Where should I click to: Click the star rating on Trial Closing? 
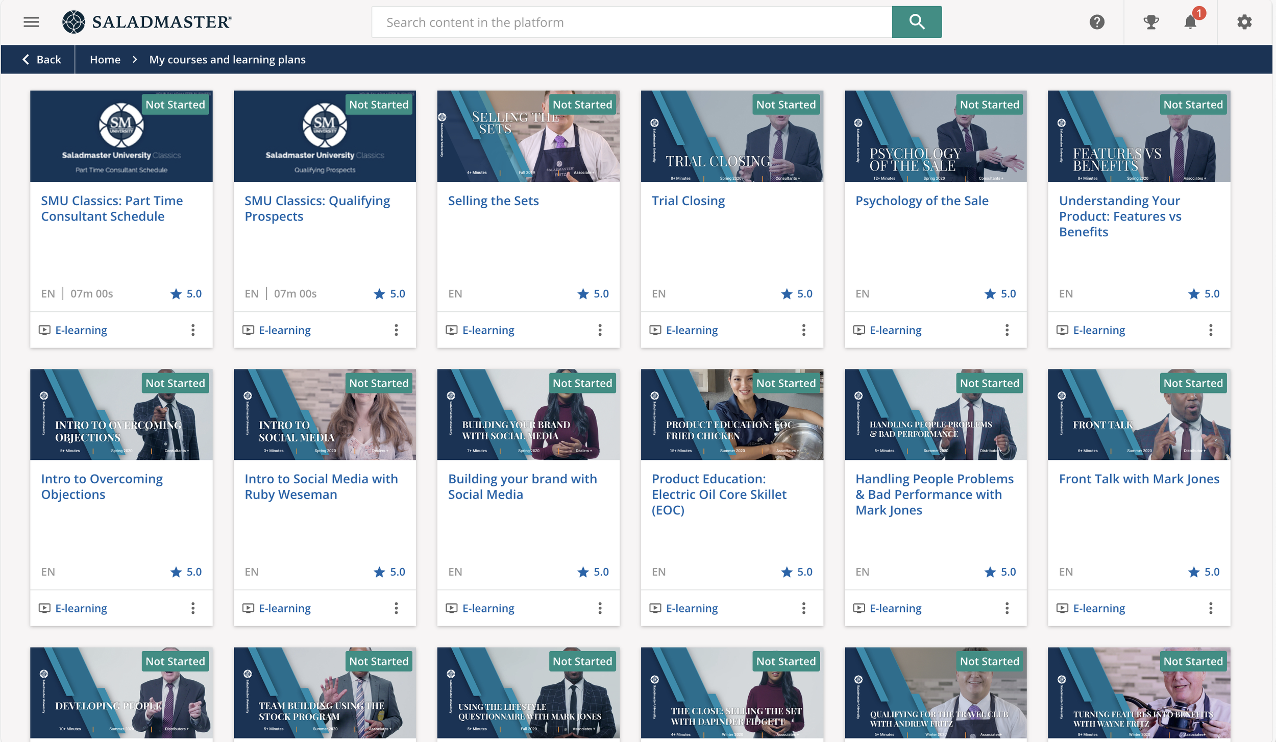787,294
